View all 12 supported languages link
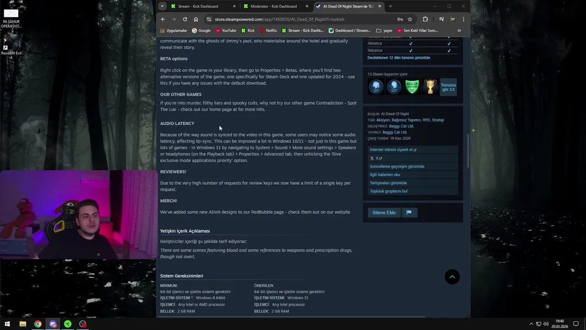The width and height of the screenshot is (586, 330). pyautogui.click(x=399, y=58)
